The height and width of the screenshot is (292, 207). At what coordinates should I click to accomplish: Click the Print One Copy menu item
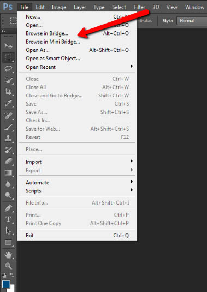click(x=77, y=223)
